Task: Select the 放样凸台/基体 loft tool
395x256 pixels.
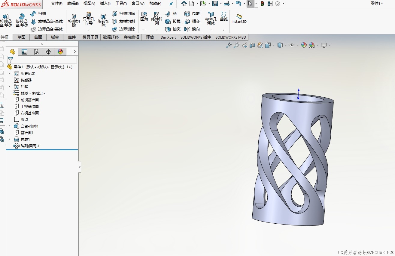Action: click(x=47, y=21)
